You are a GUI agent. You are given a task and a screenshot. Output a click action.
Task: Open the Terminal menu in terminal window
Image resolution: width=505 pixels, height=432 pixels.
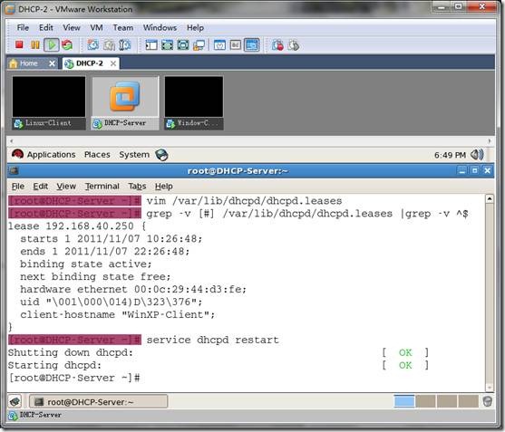point(102,187)
